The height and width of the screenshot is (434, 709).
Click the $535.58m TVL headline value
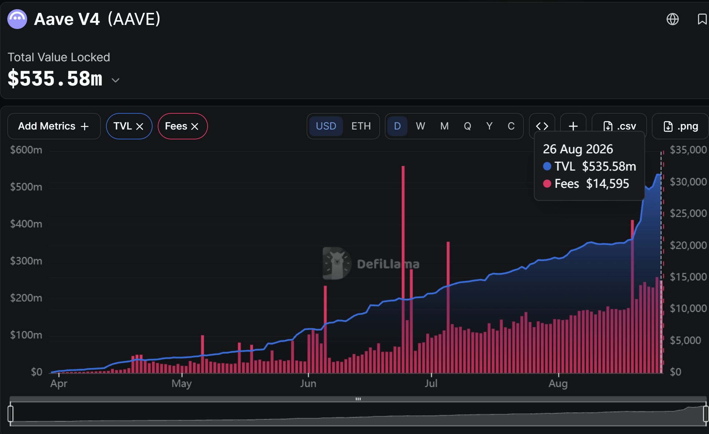coord(55,79)
